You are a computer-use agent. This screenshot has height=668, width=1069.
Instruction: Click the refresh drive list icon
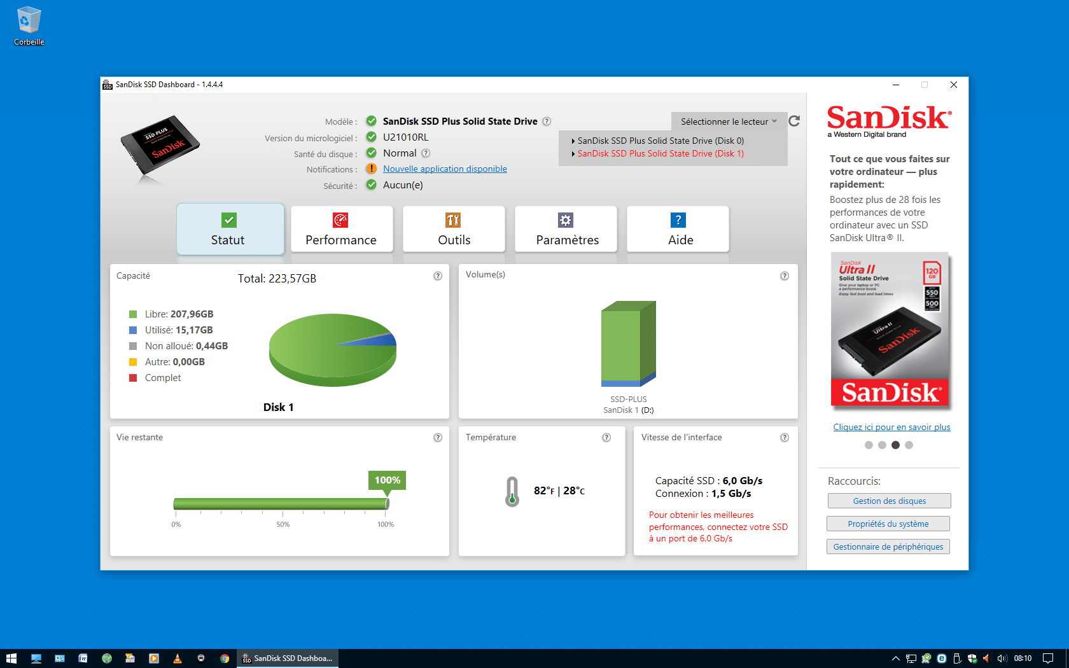pyautogui.click(x=794, y=121)
